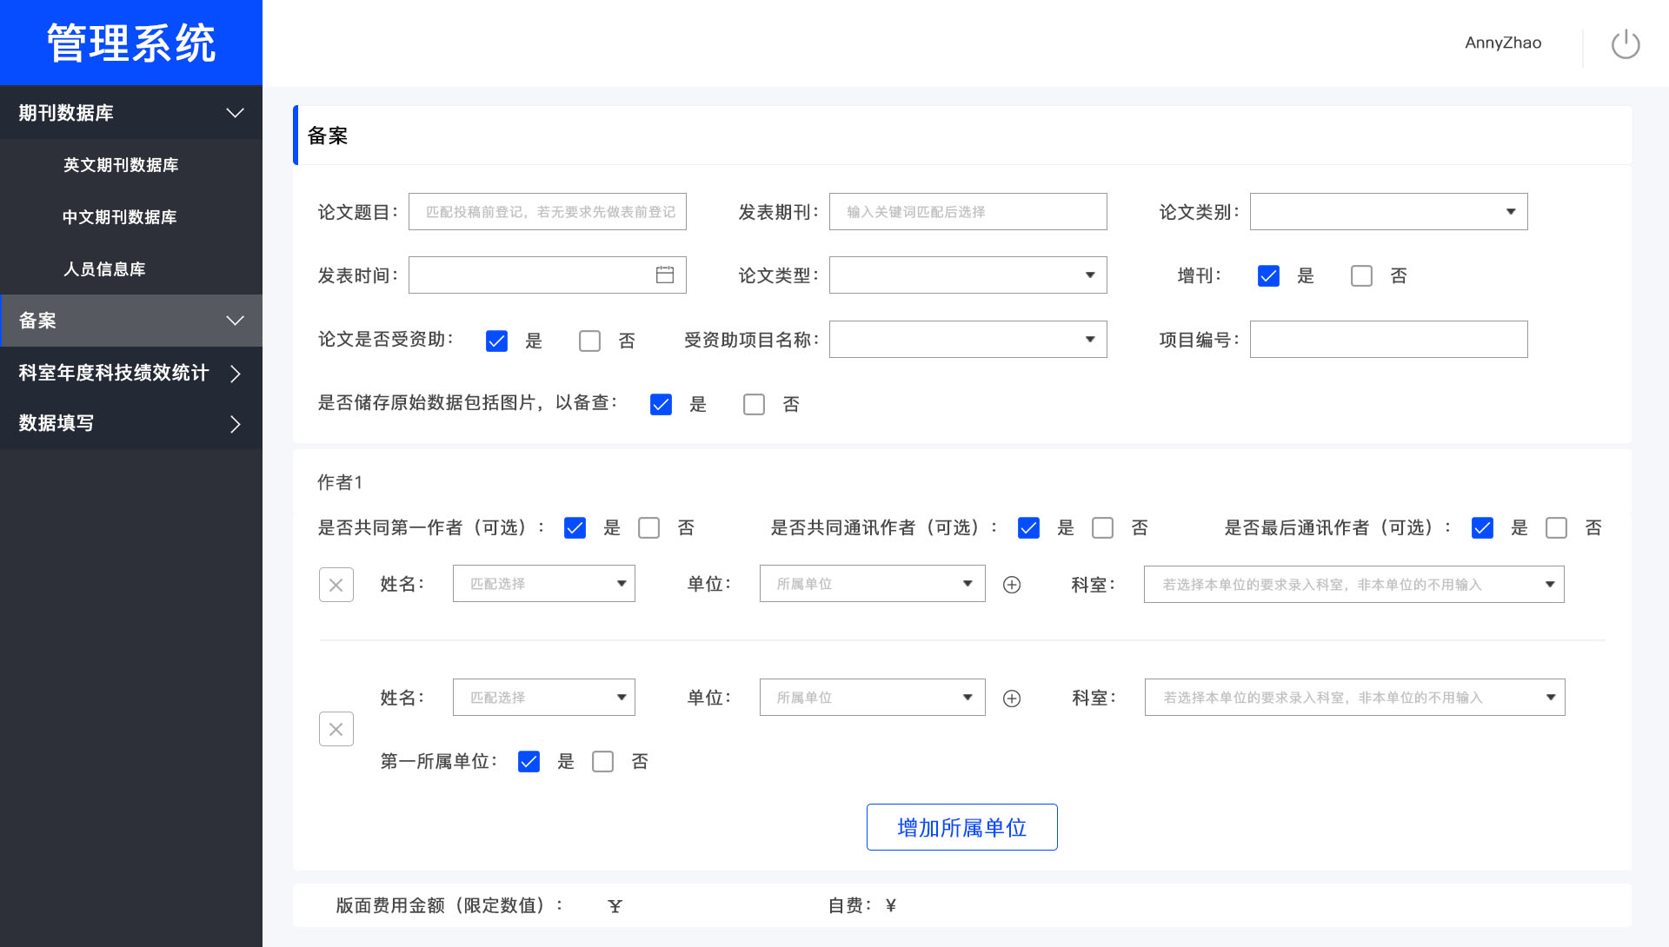Click the AnnyZhao username
The height and width of the screenshot is (947, 1669).
coord(1502,43)
